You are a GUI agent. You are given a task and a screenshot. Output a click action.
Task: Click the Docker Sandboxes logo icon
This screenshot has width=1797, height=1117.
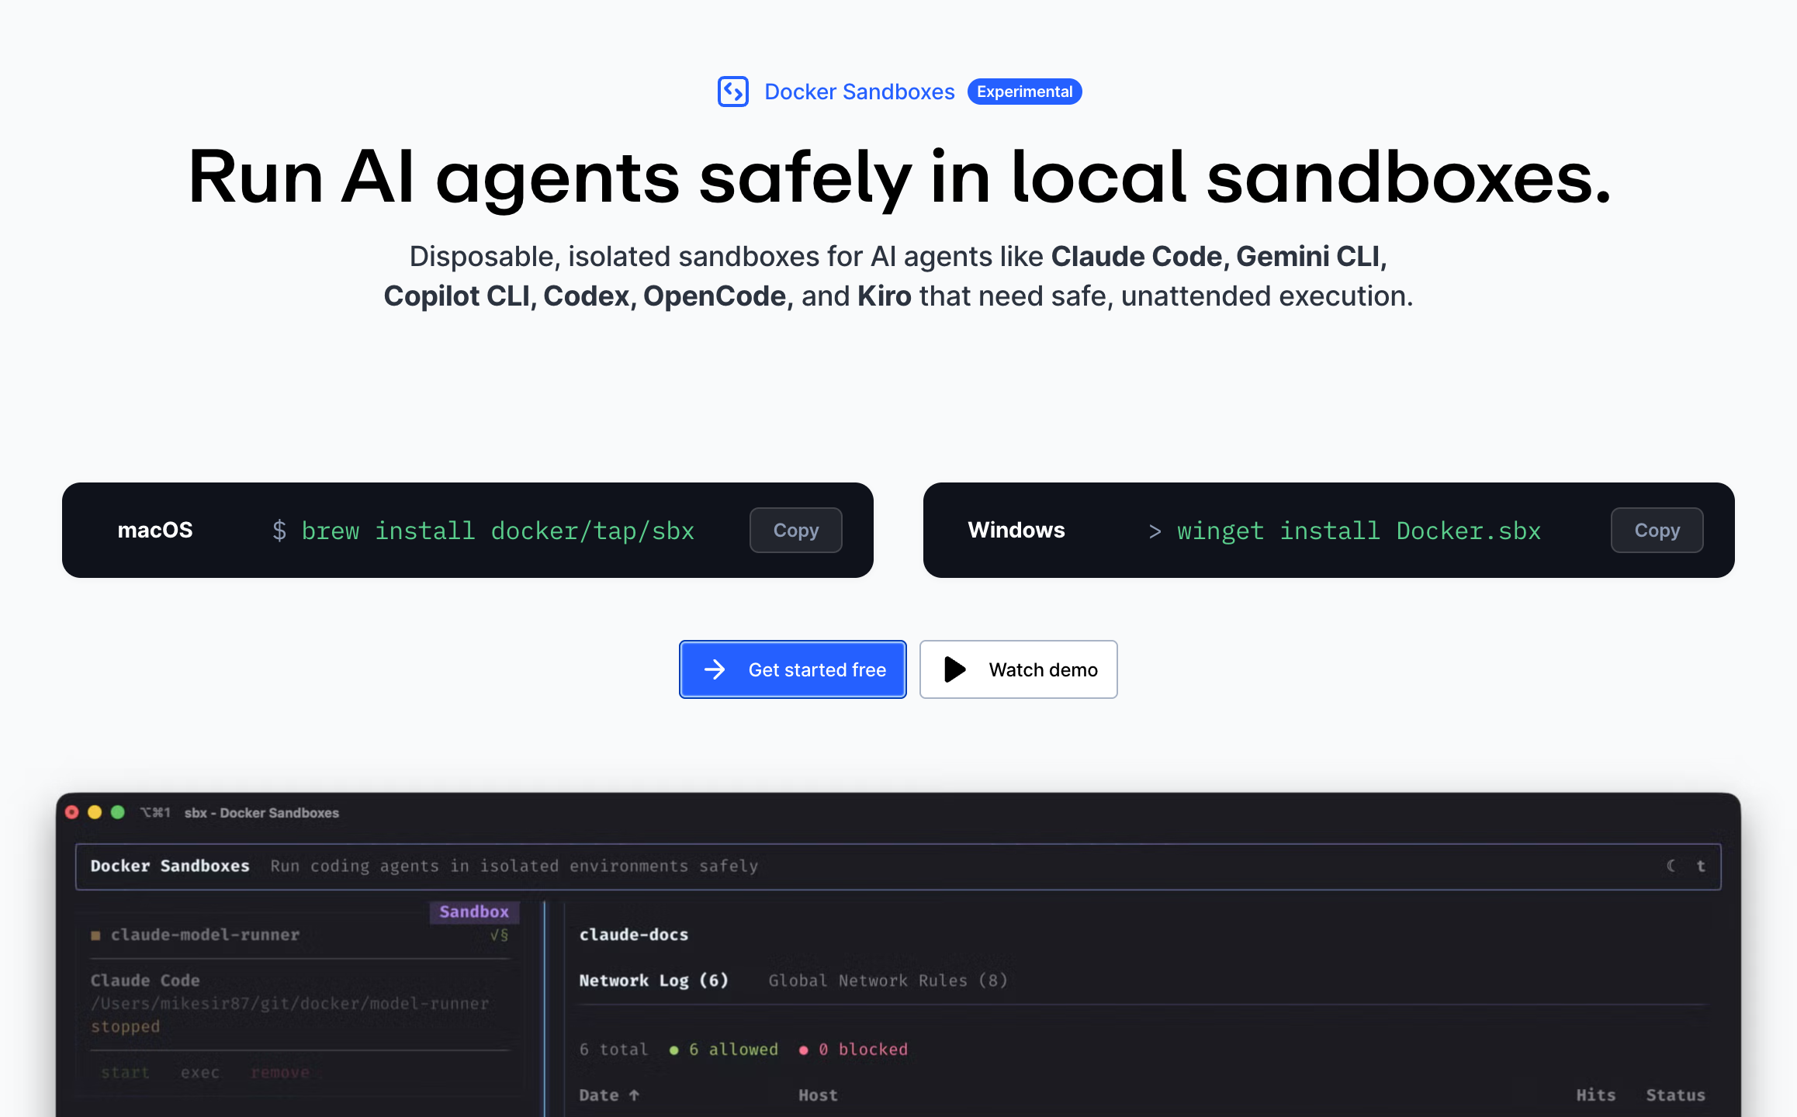tap(732, 91)
